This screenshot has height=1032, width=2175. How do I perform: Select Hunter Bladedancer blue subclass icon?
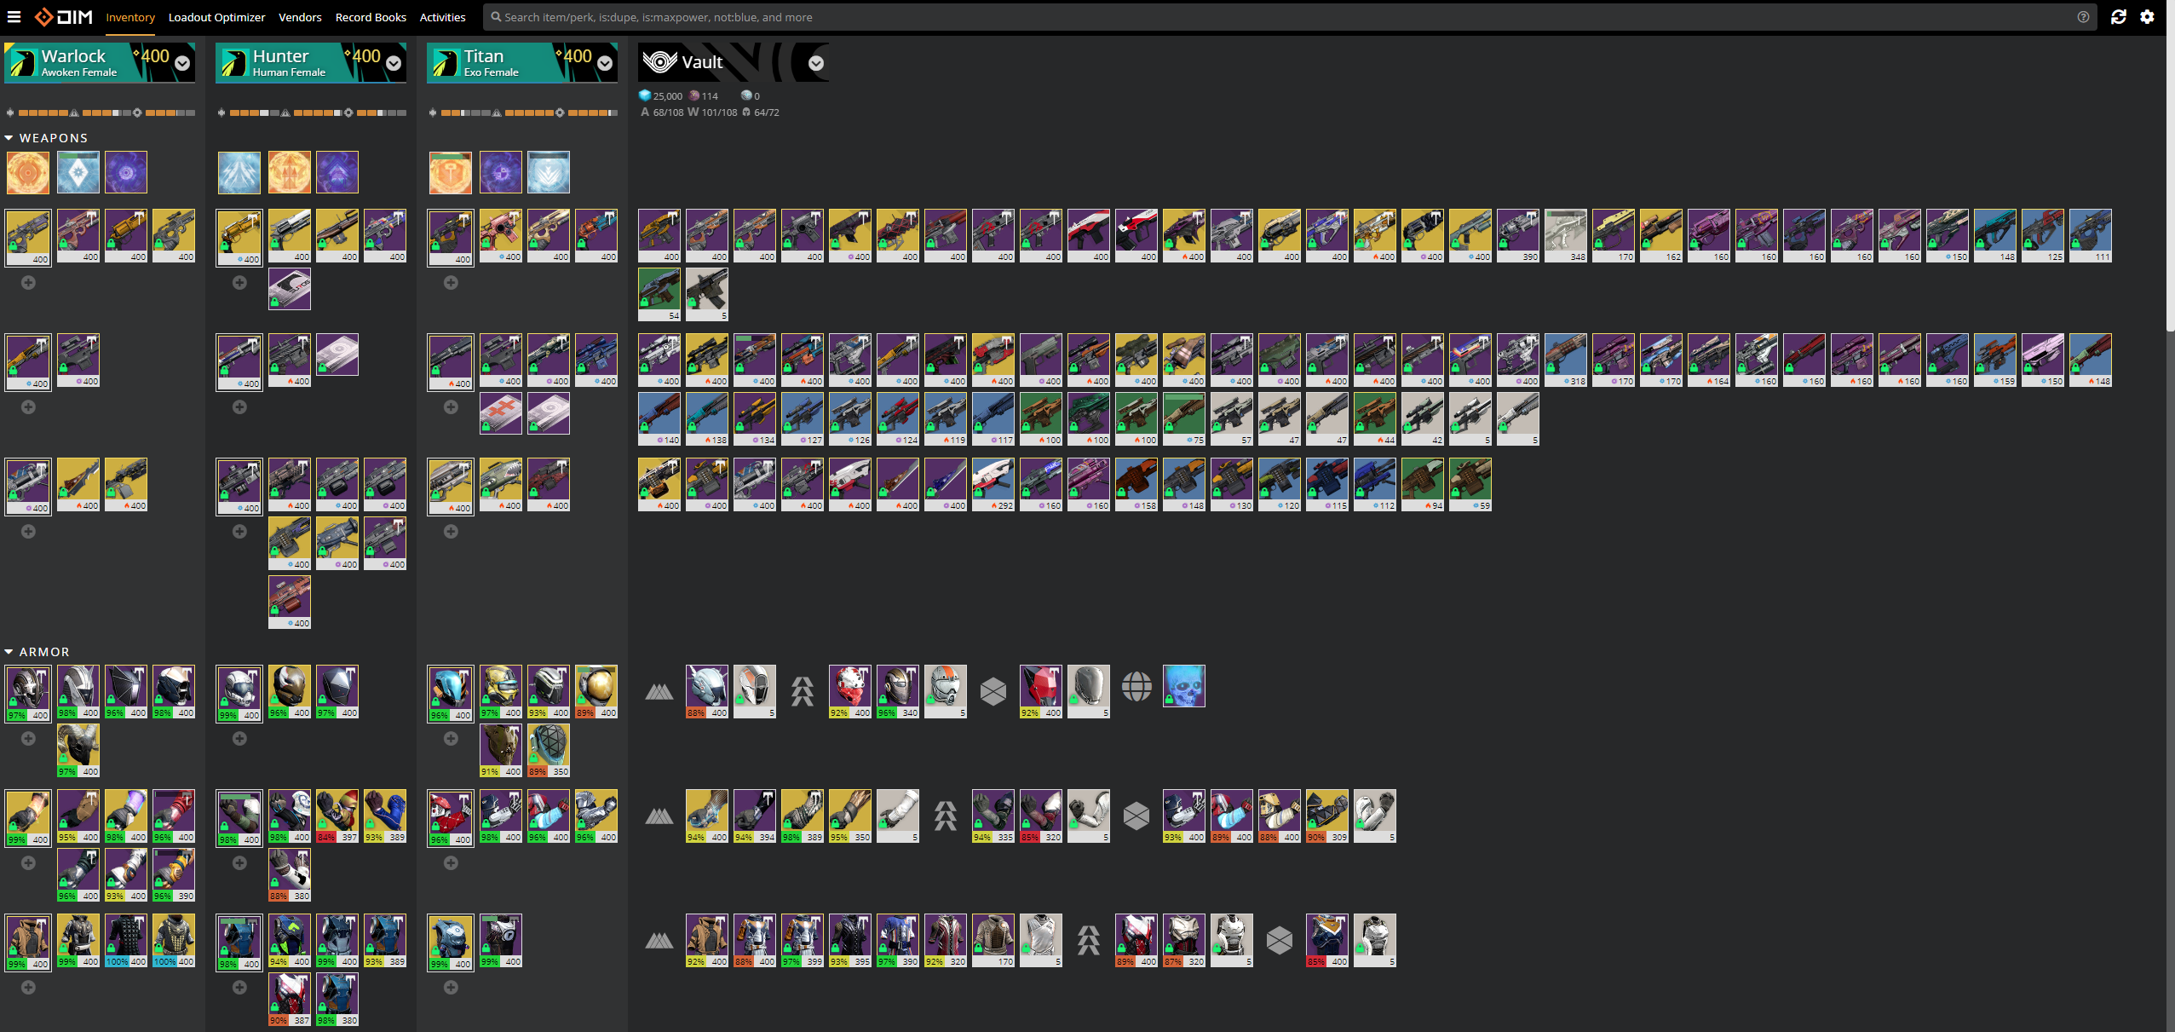pyautogui.click(x=239, y=173)
